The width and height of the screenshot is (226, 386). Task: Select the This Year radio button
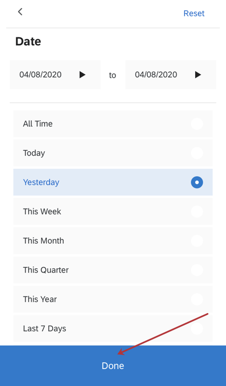pyautogui.click(x=197, y=299)
